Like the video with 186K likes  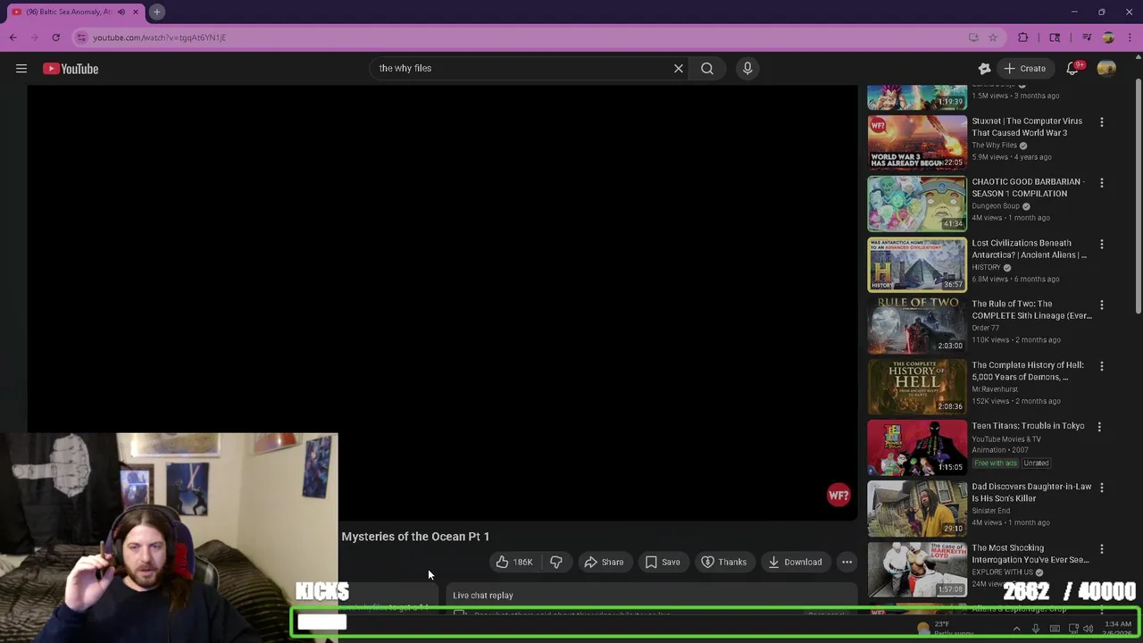click(x=515, y=562)
